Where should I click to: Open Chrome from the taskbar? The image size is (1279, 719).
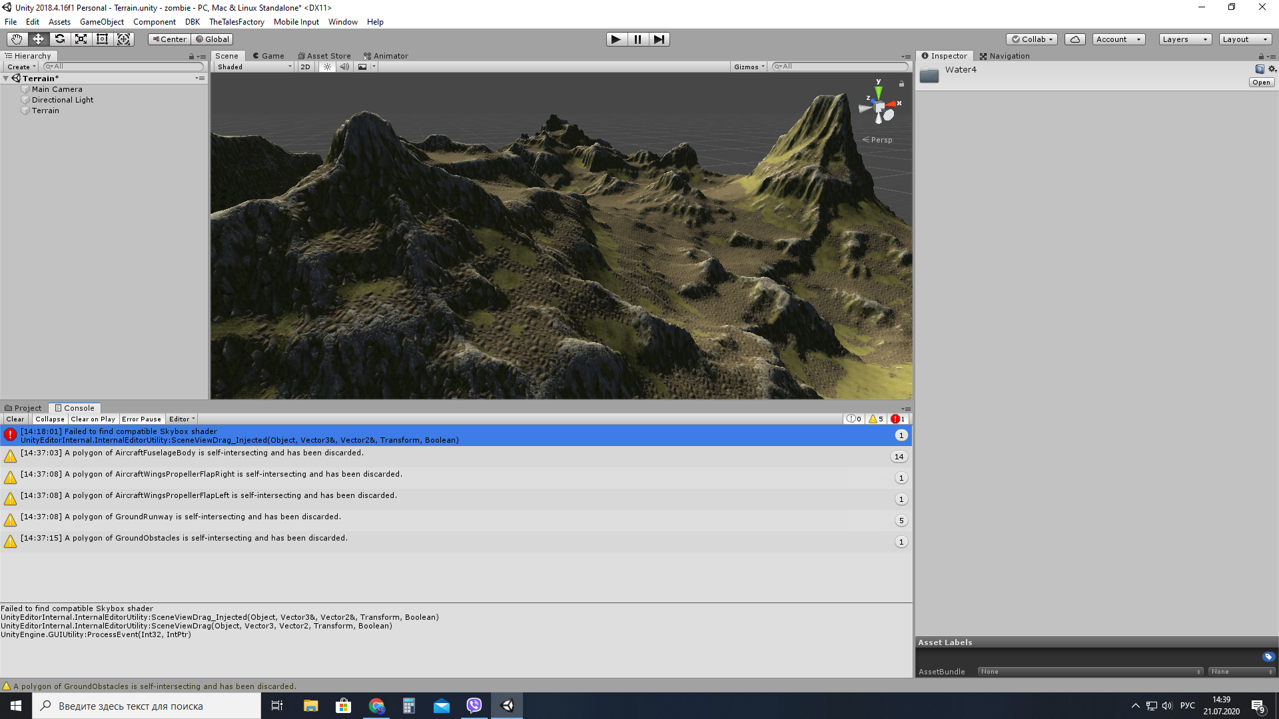click(x=376, y=706)
